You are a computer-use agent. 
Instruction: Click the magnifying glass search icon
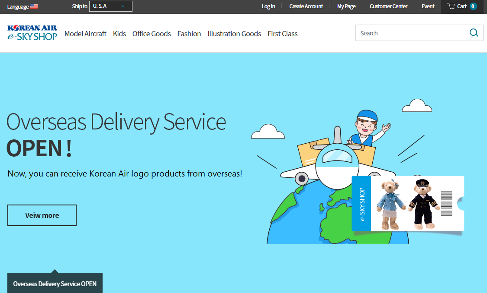[x=474, y=32]
